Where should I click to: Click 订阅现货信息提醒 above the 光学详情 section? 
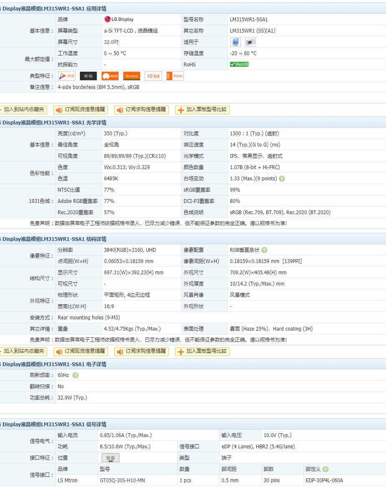tap(80, 109)
